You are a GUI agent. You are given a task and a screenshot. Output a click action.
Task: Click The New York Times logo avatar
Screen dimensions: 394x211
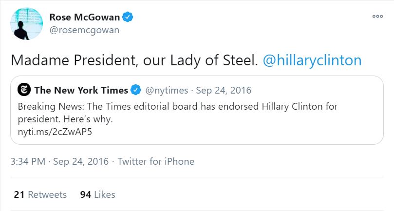24,90
